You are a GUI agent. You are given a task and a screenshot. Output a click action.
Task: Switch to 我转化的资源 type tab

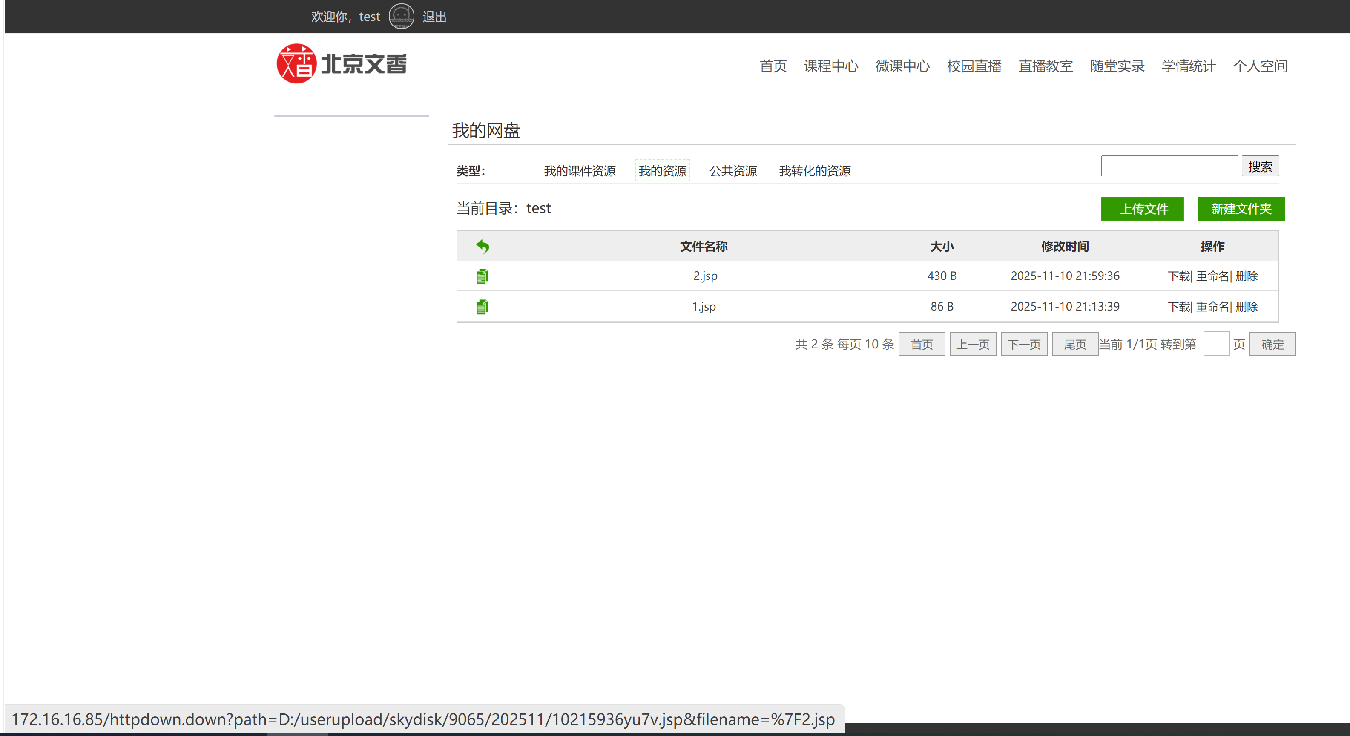tap(815, 171)
